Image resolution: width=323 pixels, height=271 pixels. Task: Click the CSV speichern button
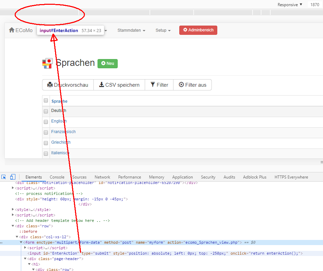(119, 85)
